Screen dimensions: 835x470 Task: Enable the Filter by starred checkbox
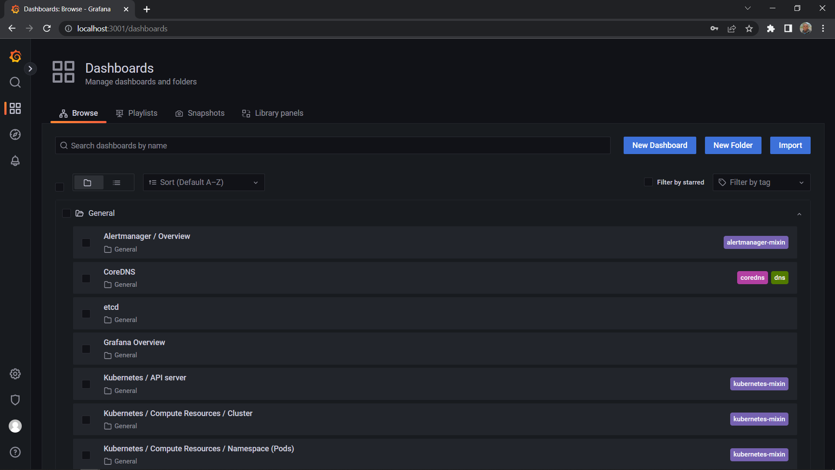[x=648, y=182]
